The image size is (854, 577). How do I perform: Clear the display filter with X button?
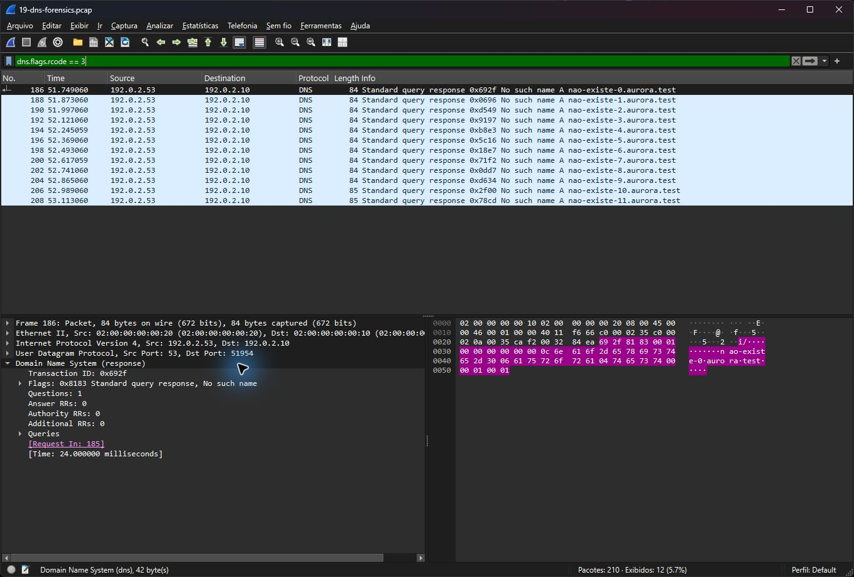796,61
